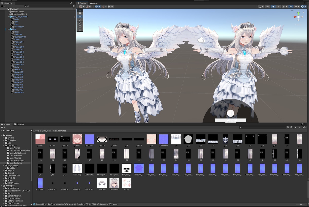Select the Main Camera object
Viewport: 309px width, 207px height.
(x=18, y=12)
